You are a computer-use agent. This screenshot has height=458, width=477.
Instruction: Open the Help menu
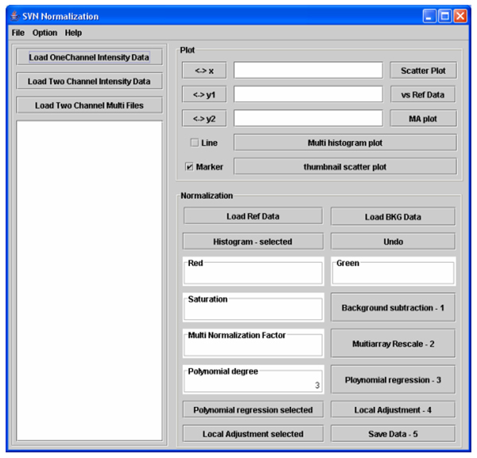[73, 33]
